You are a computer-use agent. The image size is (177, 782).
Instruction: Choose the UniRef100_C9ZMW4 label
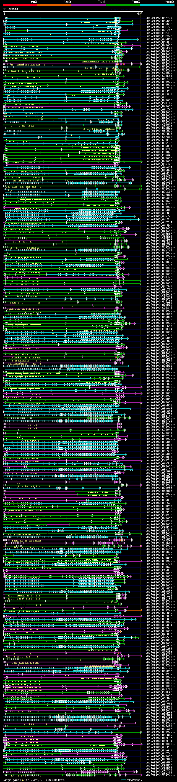click(158, 195)
